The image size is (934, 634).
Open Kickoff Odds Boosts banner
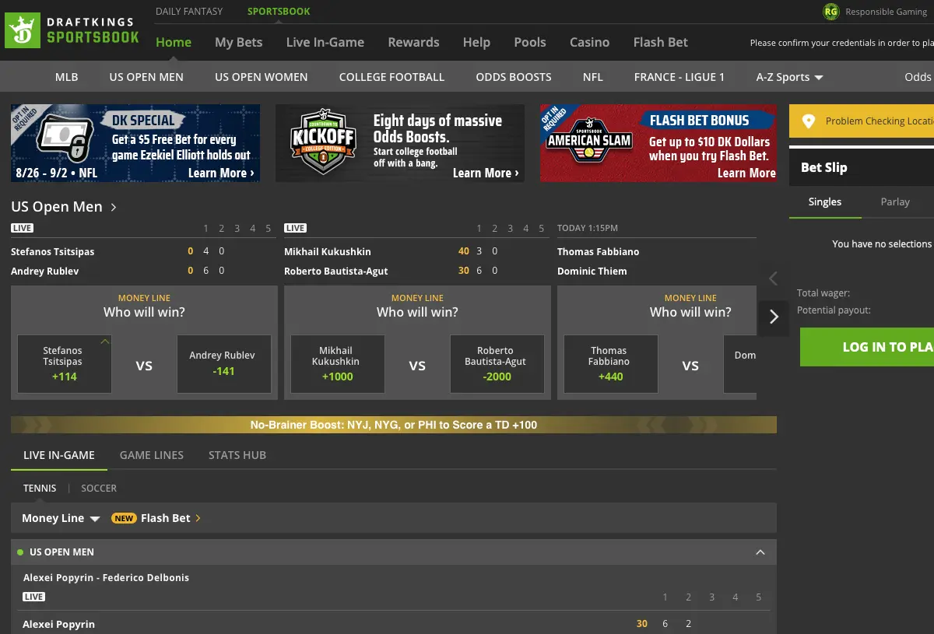pyautogui.click(x=400, y=143)
